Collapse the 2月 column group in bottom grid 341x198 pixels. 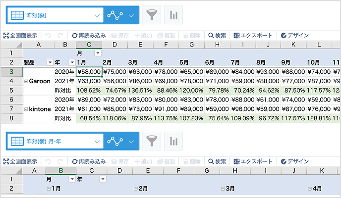pyautogui.click(x=135, y=189)
